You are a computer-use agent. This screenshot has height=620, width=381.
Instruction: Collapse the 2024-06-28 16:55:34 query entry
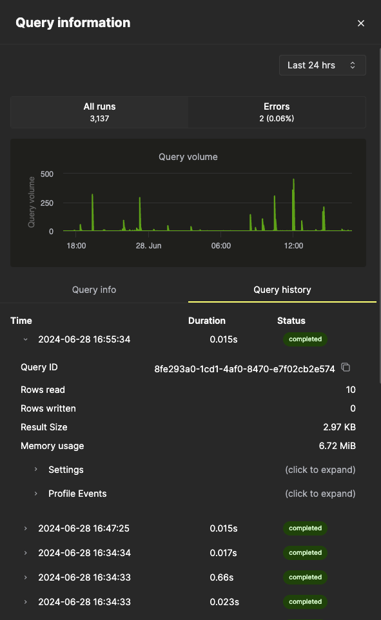point(25,339)
